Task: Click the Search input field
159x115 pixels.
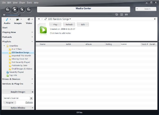Action: (147, 9)
